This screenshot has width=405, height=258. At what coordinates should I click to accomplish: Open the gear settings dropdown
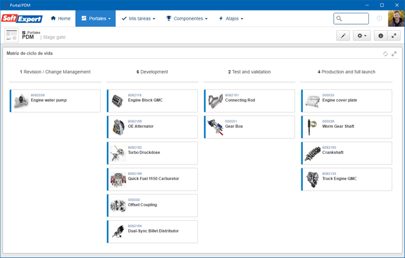tap(362, 36)
